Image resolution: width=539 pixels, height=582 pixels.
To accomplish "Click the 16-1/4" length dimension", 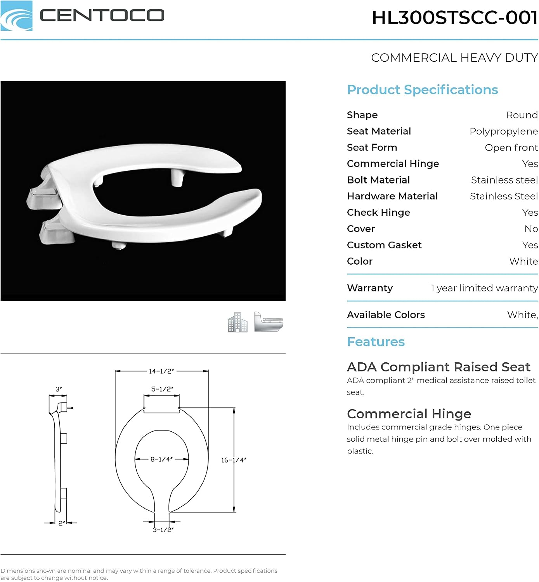I will pos(234,460).
